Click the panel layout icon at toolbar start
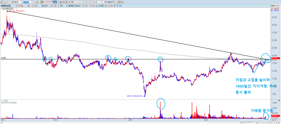 2,2
